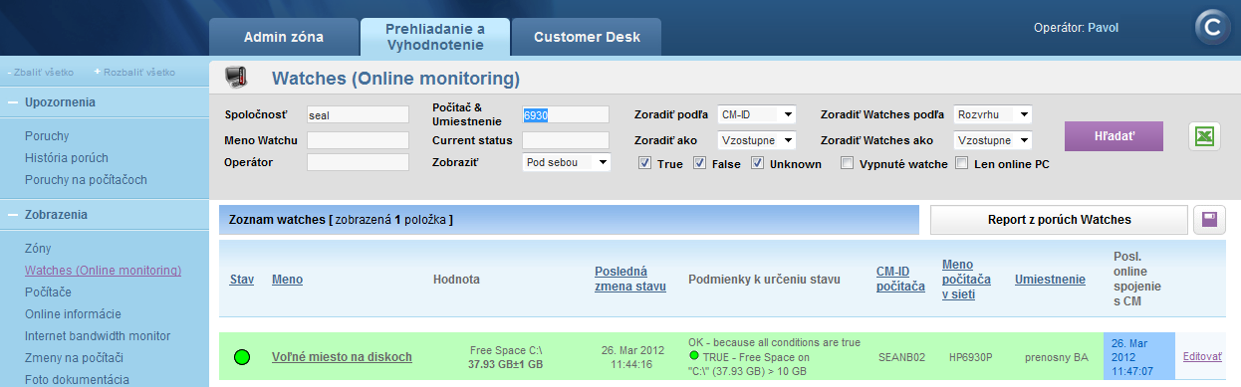Export results to Excel icon
Screen dimensions: 1241x387
(1205, 137)
